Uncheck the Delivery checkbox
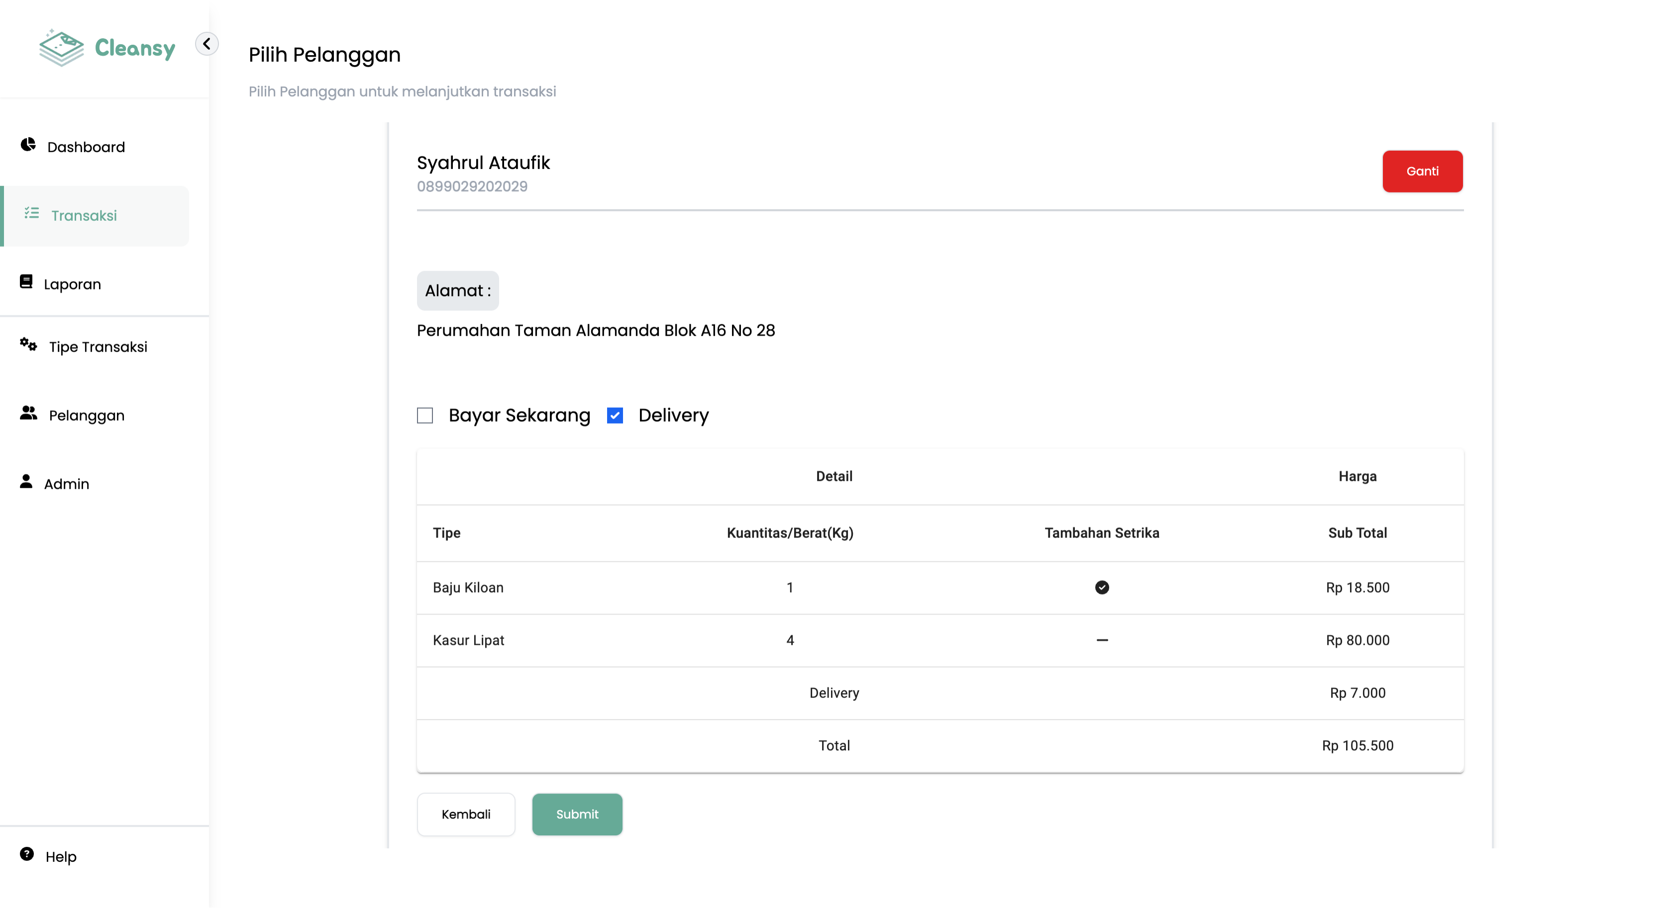Viewport: 1672px width, 908px height. point(615,416)
